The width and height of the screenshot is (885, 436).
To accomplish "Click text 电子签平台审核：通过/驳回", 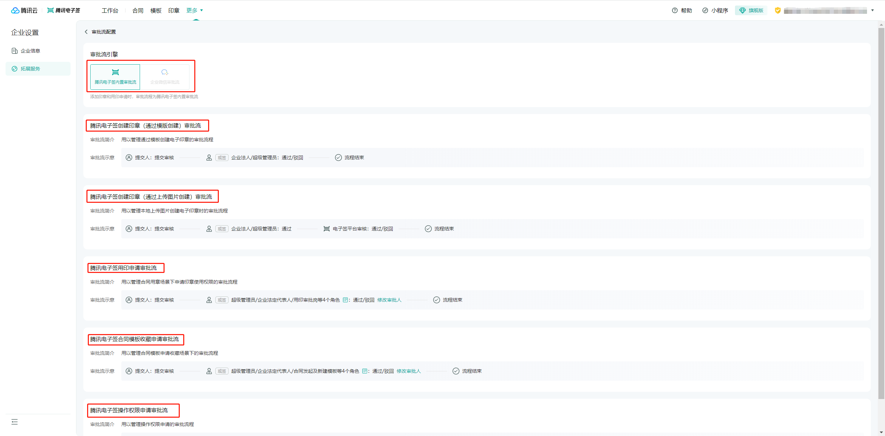I will click(363, 229).
